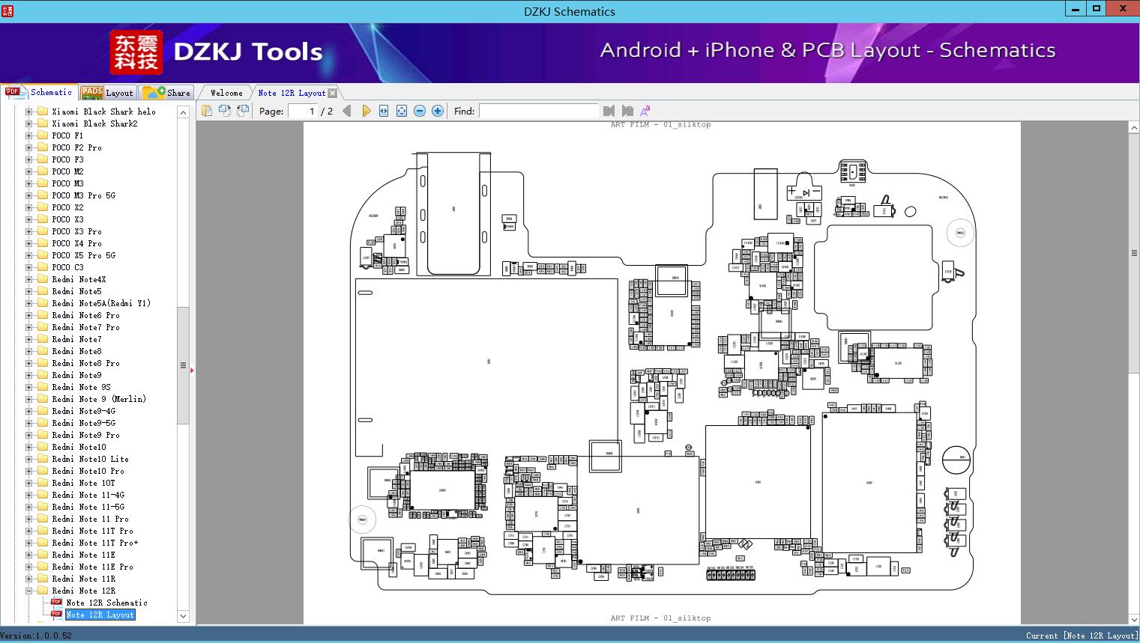Select Redmi Note5A(Redmi Y1) entry

coord(101,303)
